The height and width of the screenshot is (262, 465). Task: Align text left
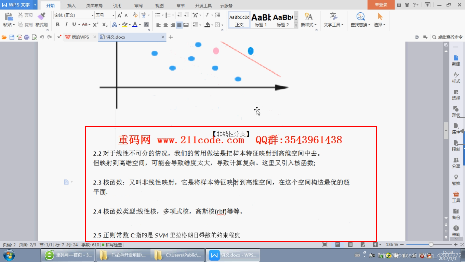(x=158, y=25)
